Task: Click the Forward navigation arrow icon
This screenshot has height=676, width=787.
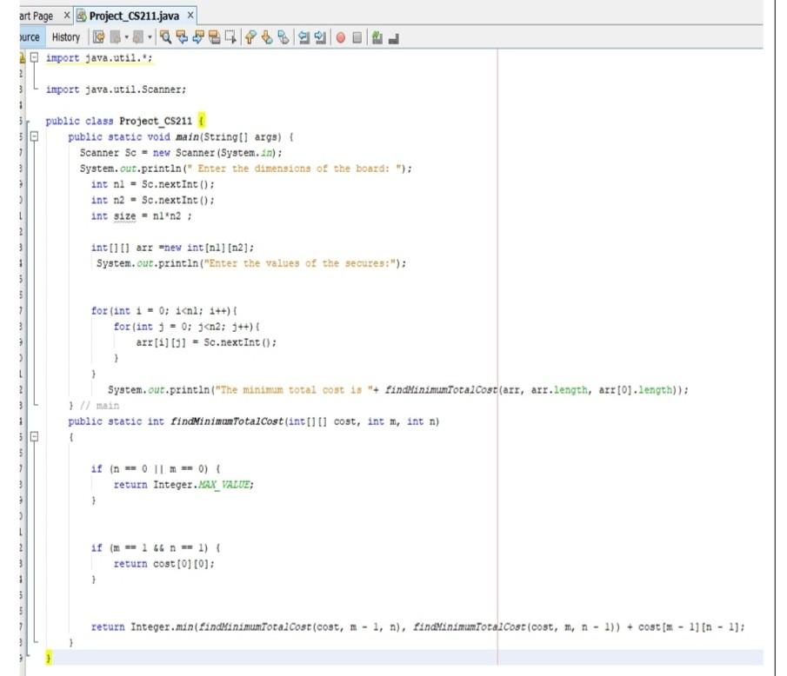Action: click(138, 37)
